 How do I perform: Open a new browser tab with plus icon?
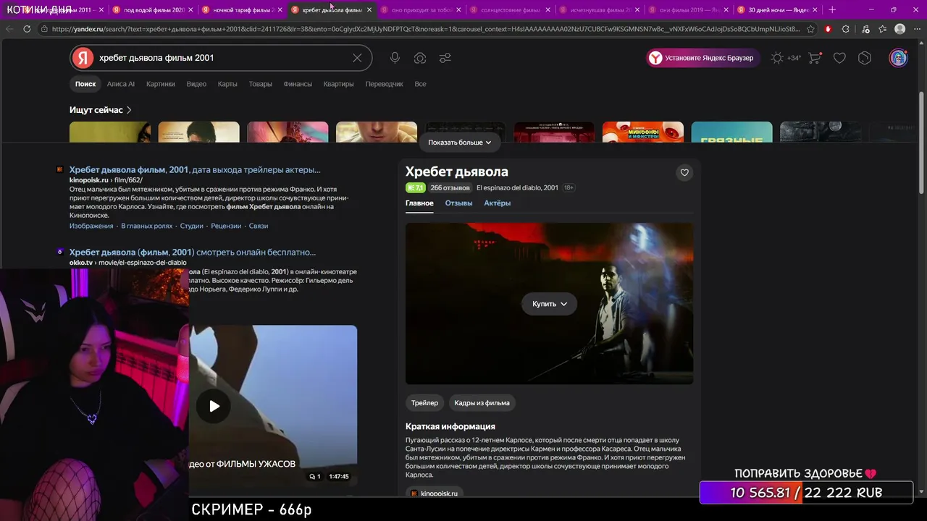(x=832, y=10)
